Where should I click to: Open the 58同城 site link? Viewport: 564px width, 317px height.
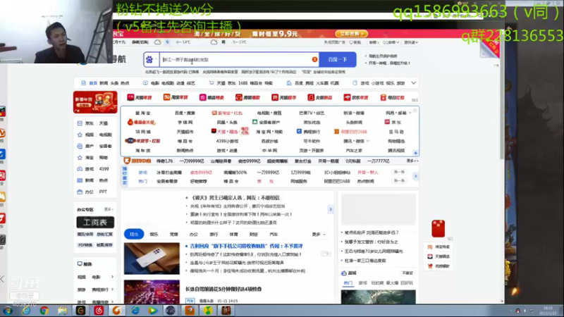[x=143, y=132]
